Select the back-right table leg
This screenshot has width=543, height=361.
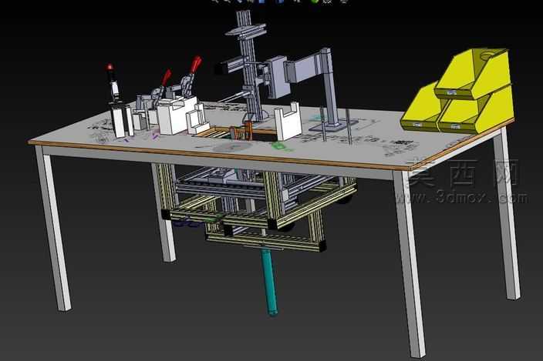(506, 214)
